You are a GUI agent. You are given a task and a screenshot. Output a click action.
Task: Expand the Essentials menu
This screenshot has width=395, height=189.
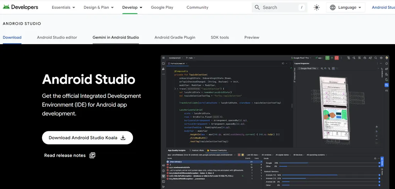63,7
